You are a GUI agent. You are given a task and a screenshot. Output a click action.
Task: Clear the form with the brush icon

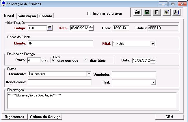click(x=166, y=12)
